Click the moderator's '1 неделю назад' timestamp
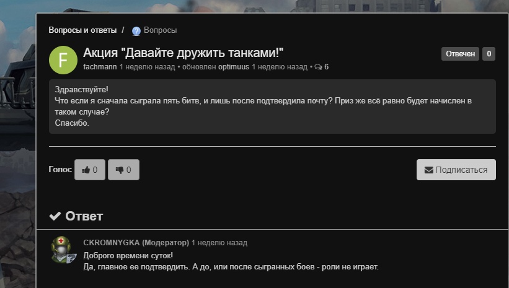509x288 pixels. [x=219, y=243]
